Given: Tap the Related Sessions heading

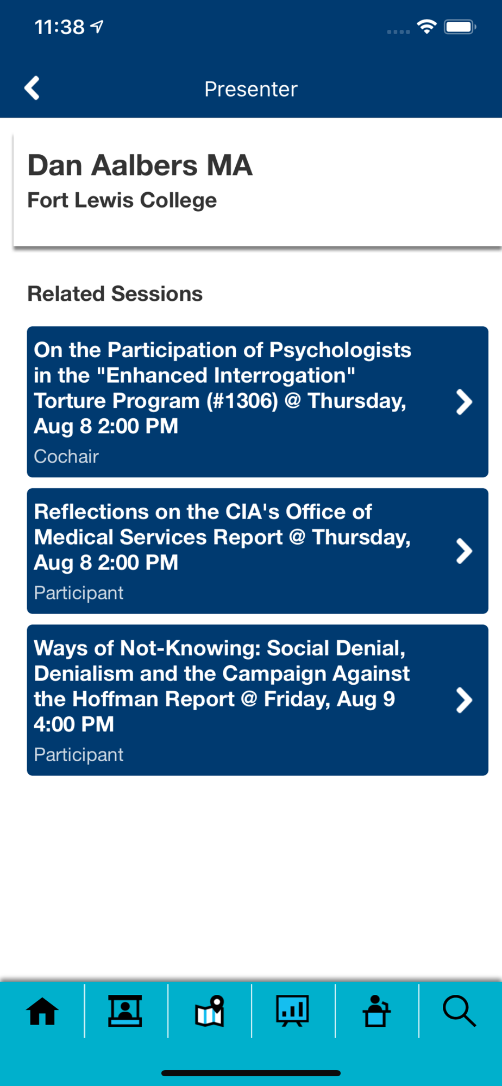Looking at the screenshot, I should click(115, 294).
